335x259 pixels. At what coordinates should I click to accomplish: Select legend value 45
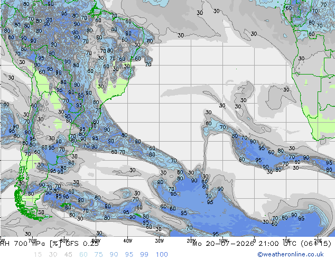[68, 255]
